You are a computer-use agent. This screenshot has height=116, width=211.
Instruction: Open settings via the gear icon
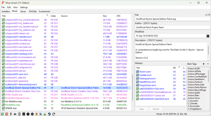[32, 114]
